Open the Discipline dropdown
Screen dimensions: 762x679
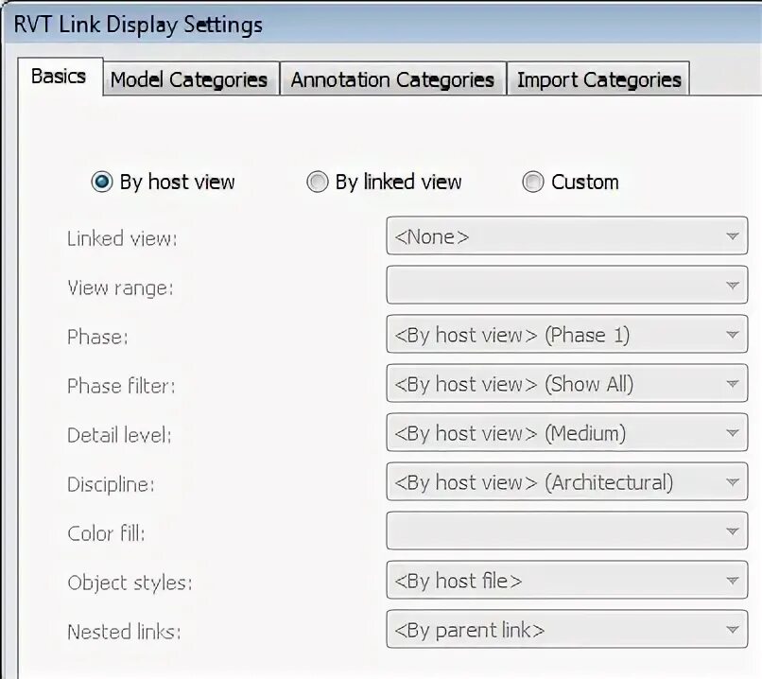click(x=566, y=482)
